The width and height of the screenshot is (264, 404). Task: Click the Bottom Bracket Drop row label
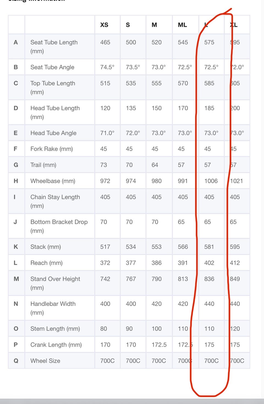coord(59,226)
